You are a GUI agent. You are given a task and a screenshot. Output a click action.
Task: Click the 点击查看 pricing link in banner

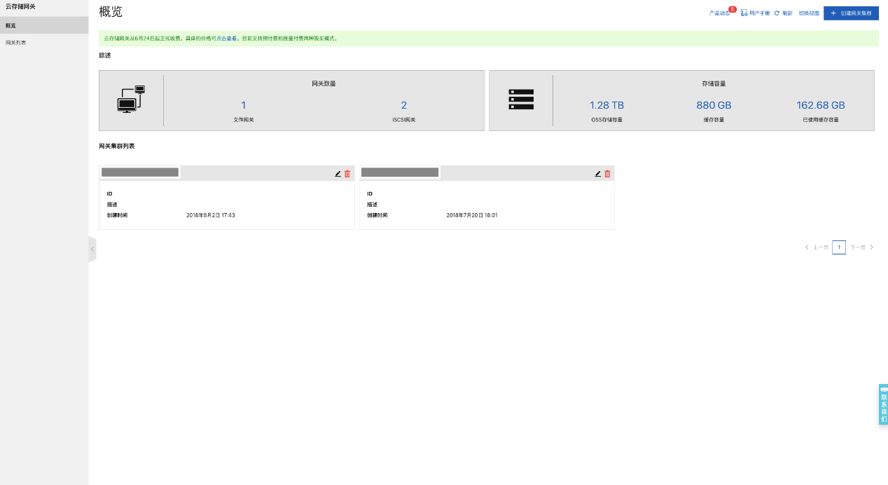(x=226, y=39)
